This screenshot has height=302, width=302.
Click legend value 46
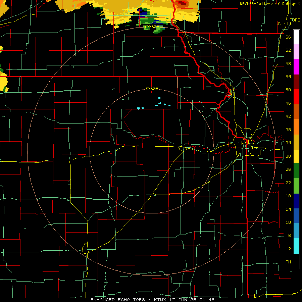pyautogui.click(x=288, y=103)
